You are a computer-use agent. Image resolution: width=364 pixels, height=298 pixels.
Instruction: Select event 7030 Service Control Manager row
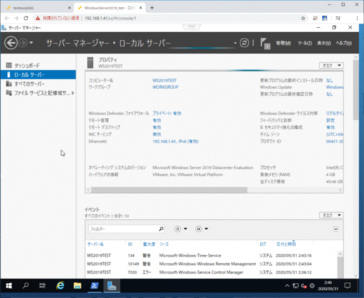click(211, 272)
